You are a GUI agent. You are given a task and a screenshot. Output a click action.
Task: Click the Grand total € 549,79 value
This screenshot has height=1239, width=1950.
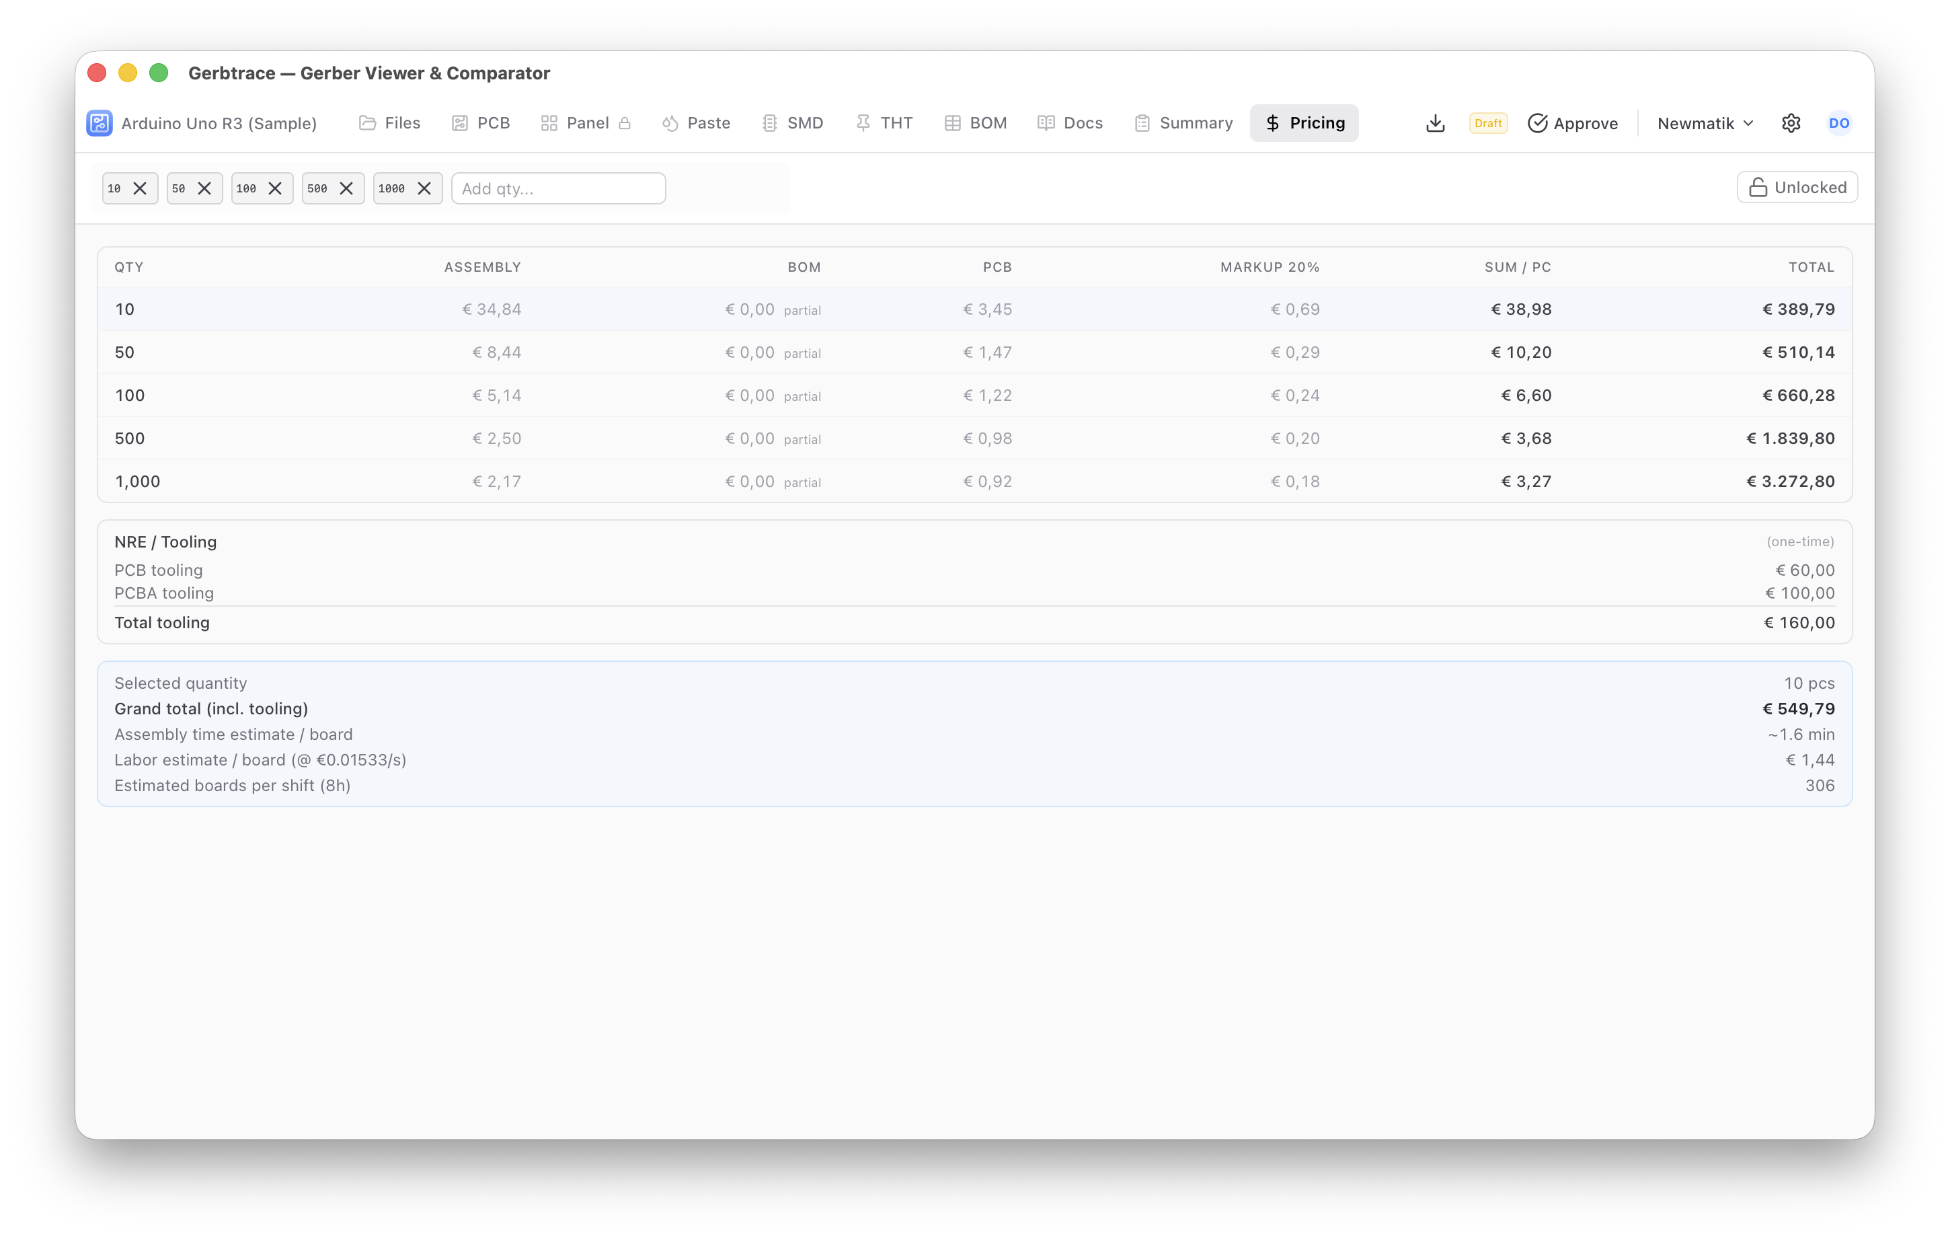pos(1799,709)
